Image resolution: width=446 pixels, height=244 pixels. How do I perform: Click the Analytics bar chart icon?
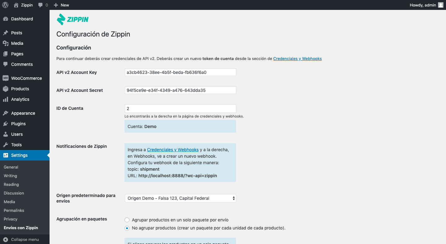[x=6, y=99]
